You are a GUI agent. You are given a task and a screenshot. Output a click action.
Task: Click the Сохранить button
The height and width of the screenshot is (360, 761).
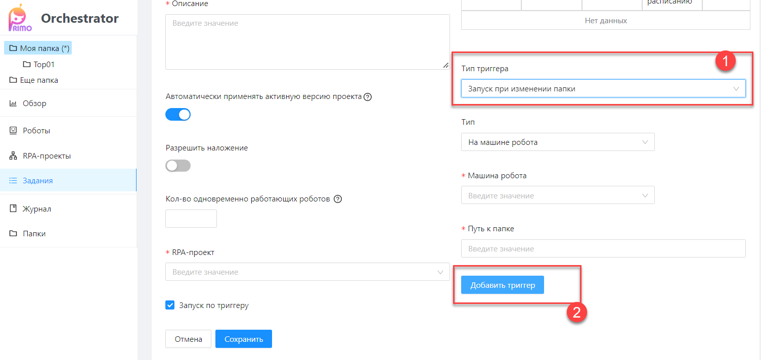pos(244,339)
